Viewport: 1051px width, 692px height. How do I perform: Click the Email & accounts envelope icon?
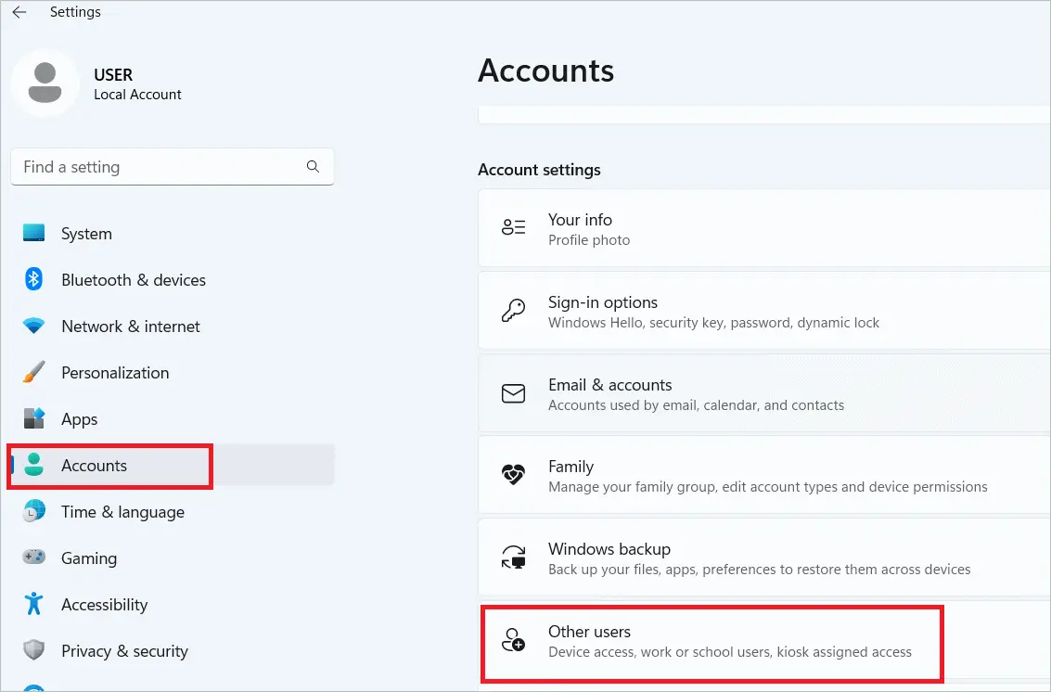(513, 393)
